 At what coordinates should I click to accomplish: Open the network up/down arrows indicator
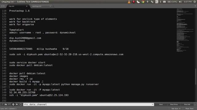pos(152,2)
